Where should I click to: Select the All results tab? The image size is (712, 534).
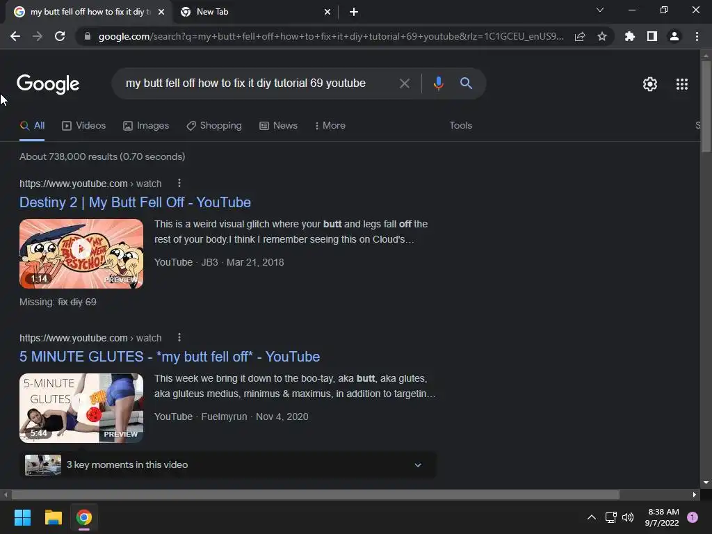[x=32, y=125]
